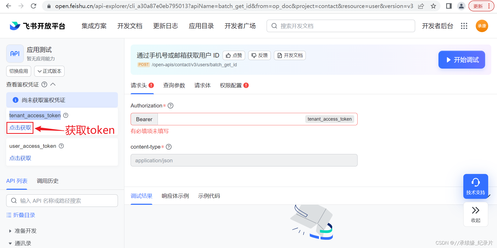
Task: Click the help icon beside content-type
Action: pos(169,147)
